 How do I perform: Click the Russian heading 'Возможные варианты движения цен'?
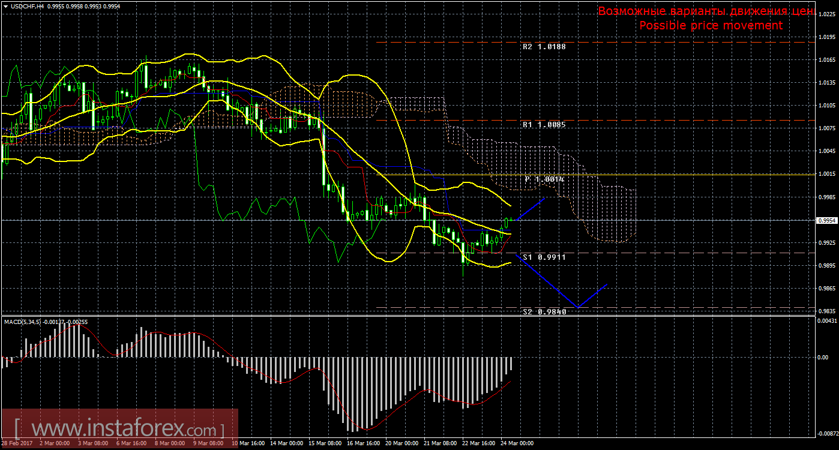705,11
